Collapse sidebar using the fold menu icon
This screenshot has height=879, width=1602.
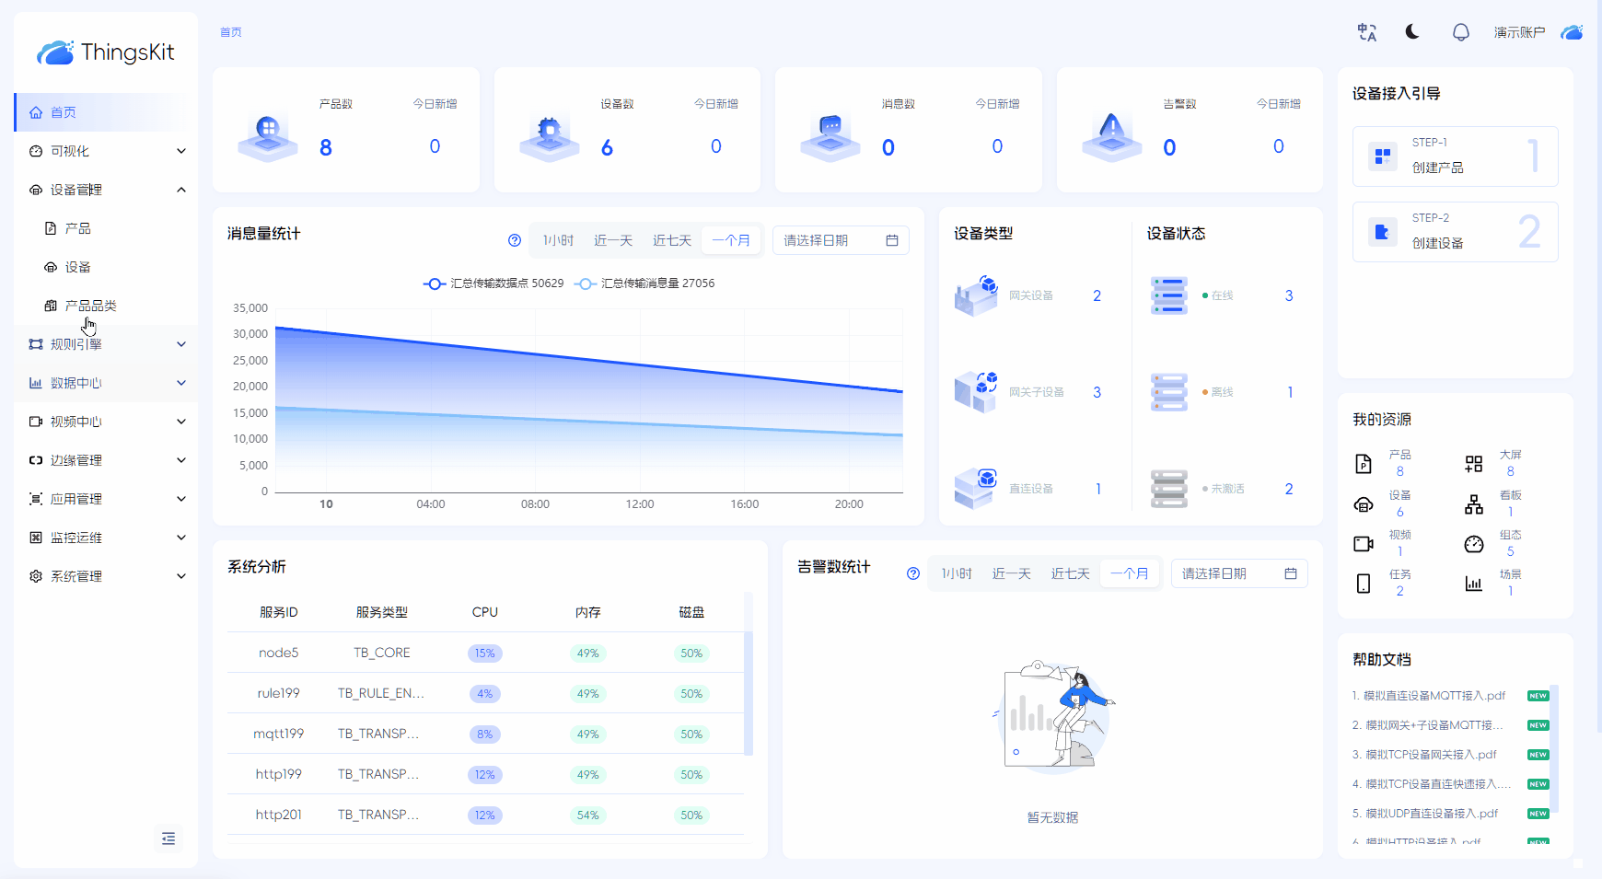(x=168, y=839)
